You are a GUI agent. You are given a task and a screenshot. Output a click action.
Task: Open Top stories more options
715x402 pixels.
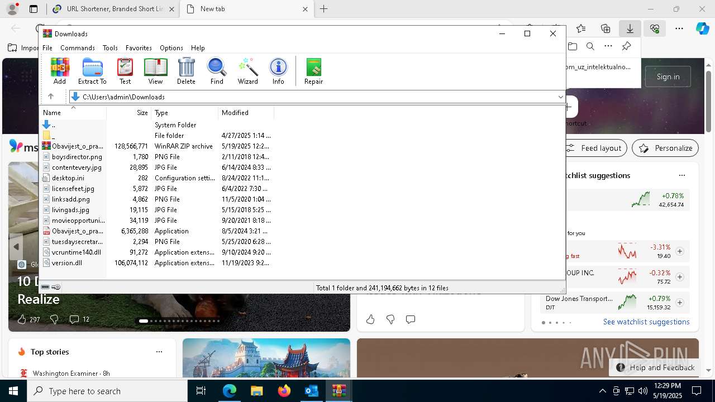tap(159, 352)
